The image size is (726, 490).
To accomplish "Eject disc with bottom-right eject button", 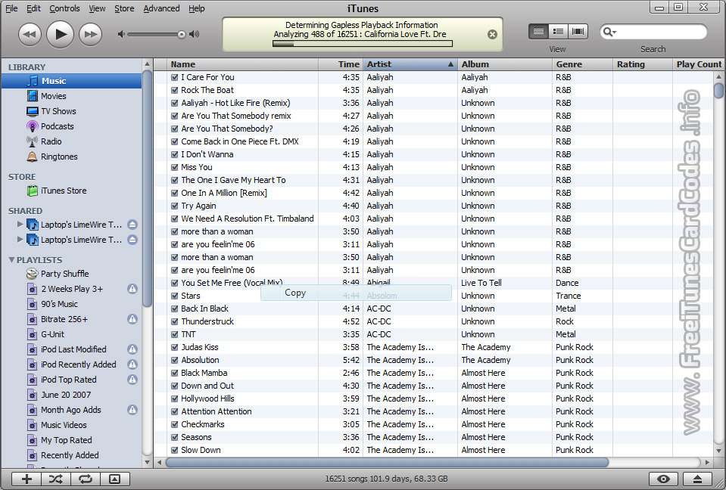I will pos(698,479).
